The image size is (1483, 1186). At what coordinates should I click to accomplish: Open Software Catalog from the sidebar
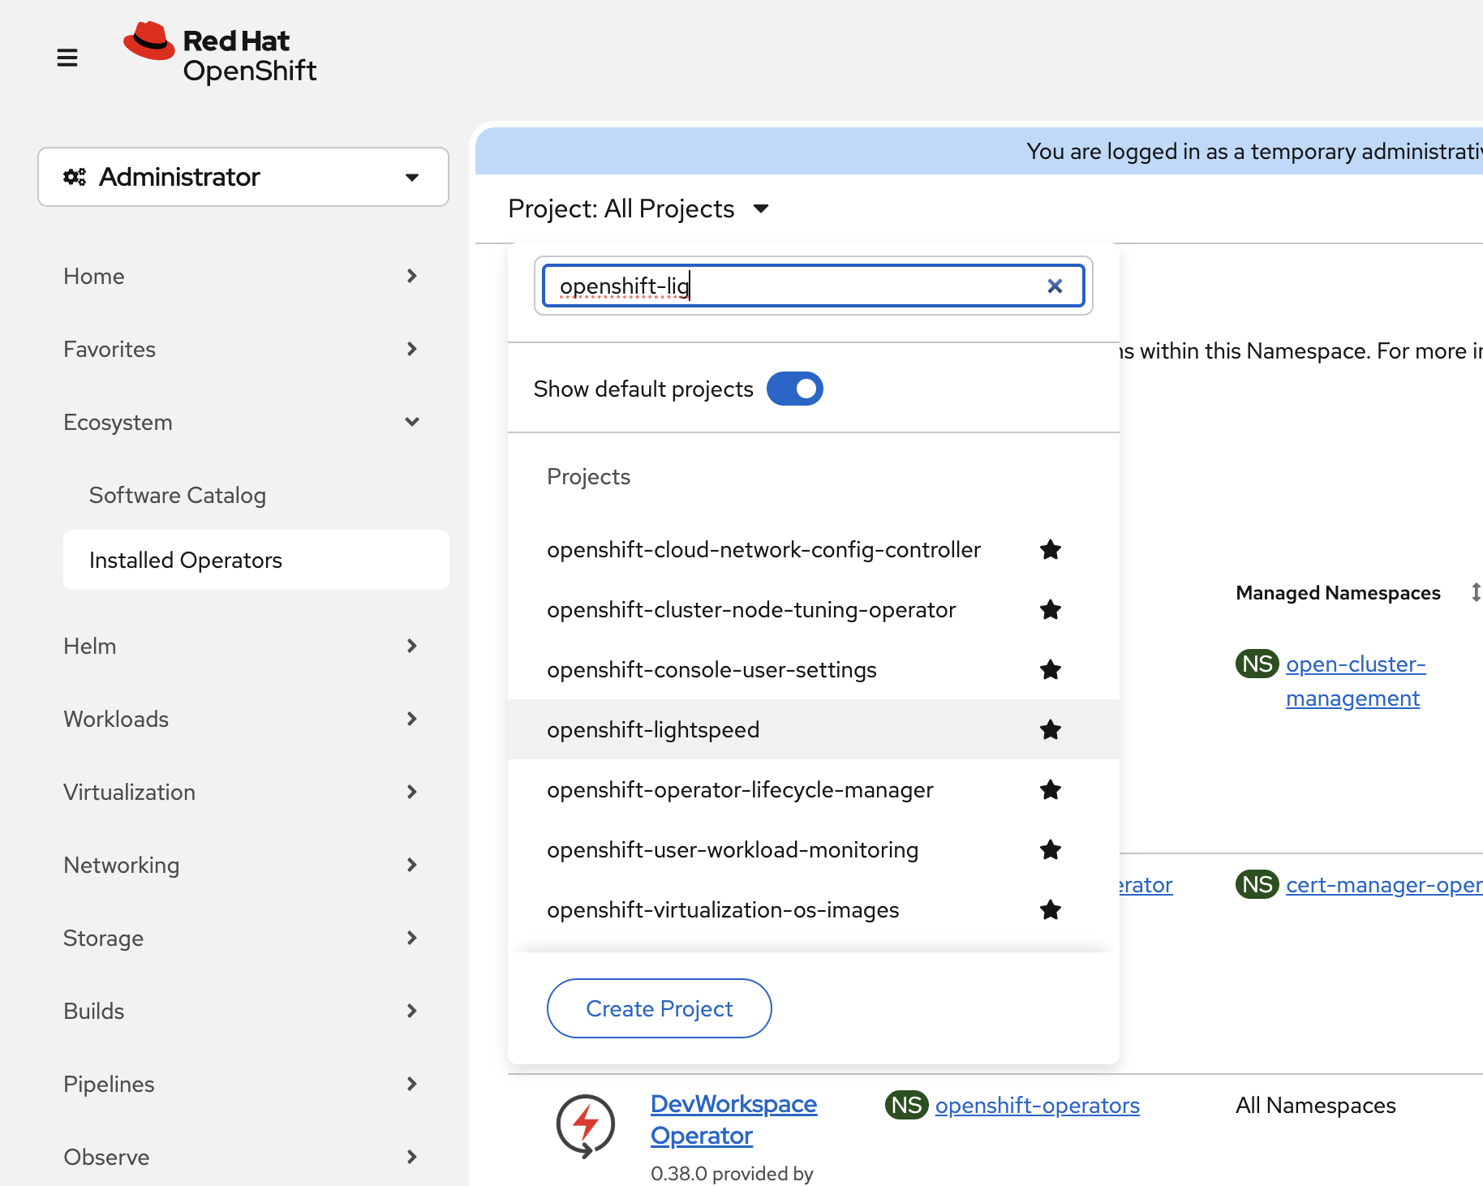177,495
